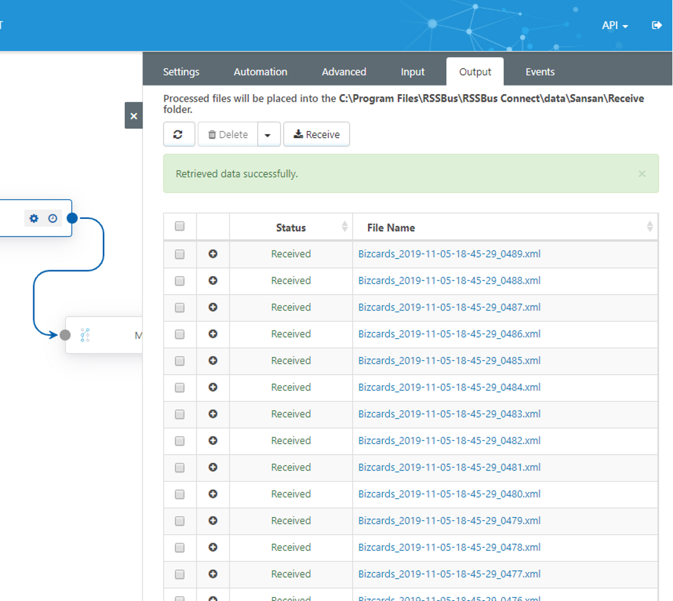Open connector settings gear icon
Image resolution: width=673 pixels, height=601 pixels.
[x=34, y=218]
